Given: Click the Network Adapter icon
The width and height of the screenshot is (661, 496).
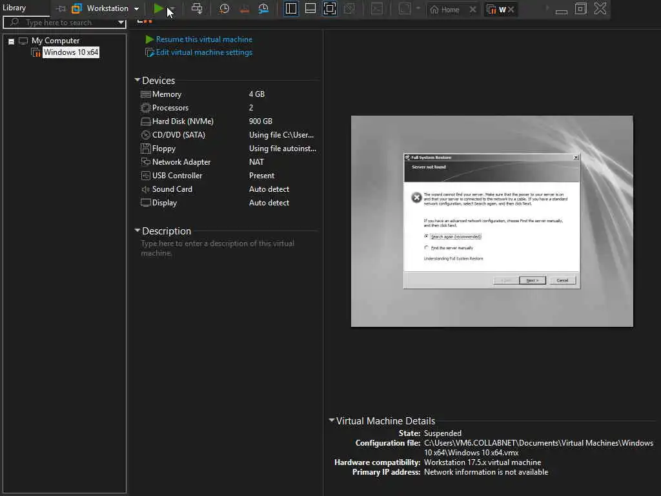Looking at the screenshot, I should tap(145, 162).
